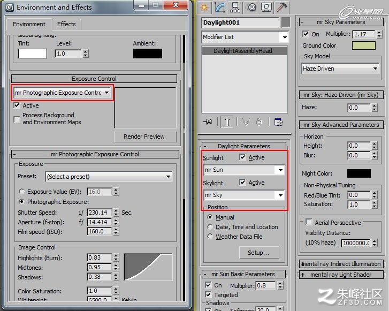Viewport: 389px width, 311px height.
Task: Open the Hierarchy command panel tab
Action: click(x=235, y=7)
